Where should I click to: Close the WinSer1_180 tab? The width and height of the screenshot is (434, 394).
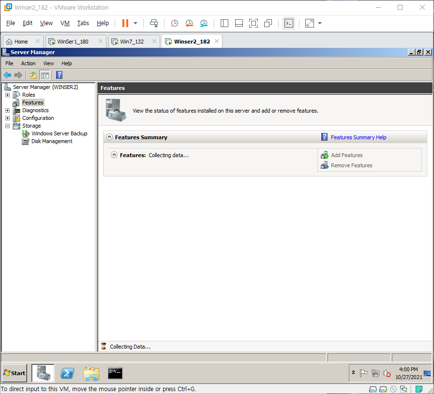tap(101, 41)
